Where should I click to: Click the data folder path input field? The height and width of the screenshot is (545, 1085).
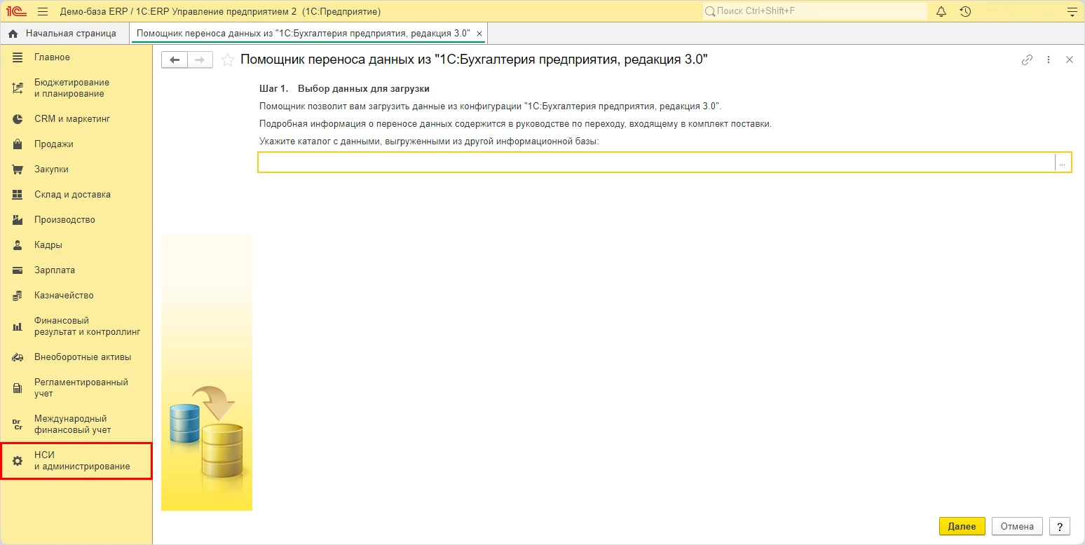click(x=657, y=163)
